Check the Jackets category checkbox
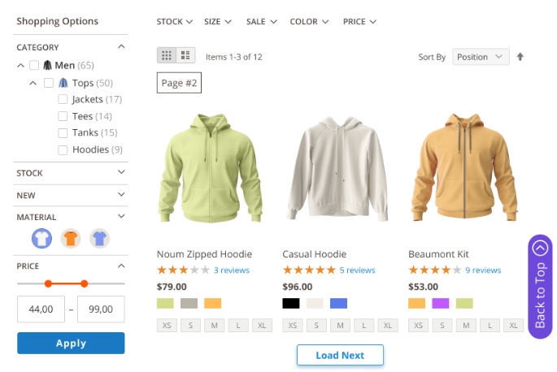Viewport: 557px width, 372px height. [63, 99]
